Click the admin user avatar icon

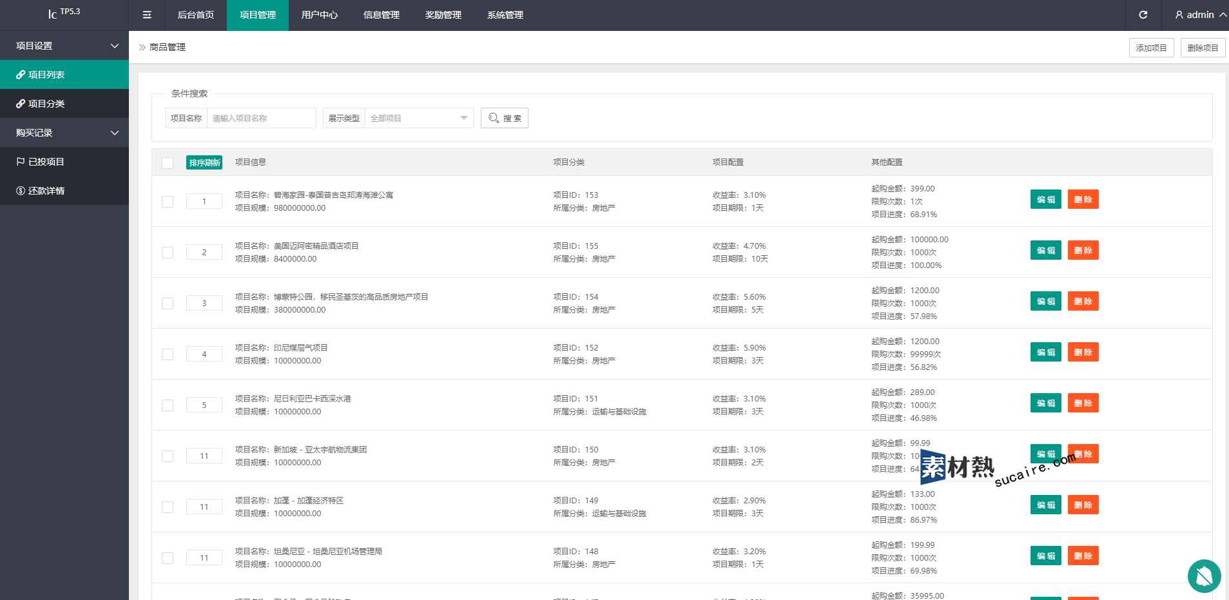pos(1179,15)
